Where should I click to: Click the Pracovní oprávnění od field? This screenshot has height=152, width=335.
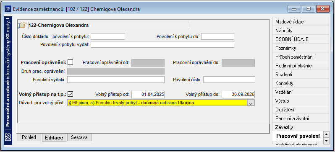[x=148, y=63]
